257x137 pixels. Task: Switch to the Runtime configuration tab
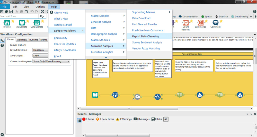point(34,40)
